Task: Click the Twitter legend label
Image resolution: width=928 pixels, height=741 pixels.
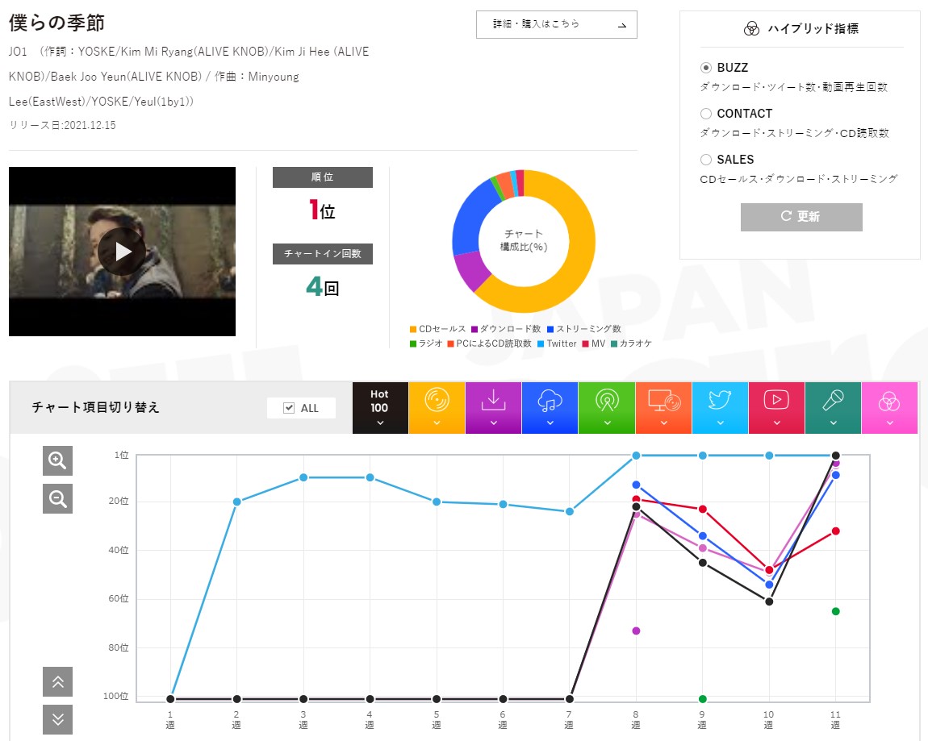Action: tap(562, 343)
